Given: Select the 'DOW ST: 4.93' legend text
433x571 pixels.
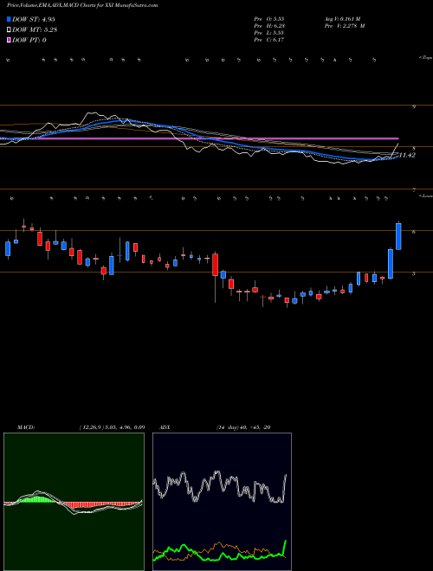Looking at the screenshot, I should click(x=34, y=19).
